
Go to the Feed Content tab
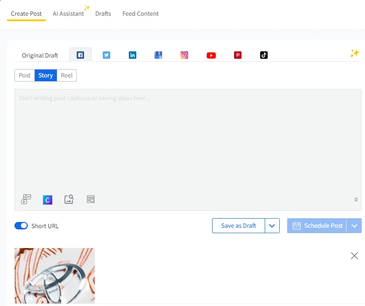pos(140,14)
